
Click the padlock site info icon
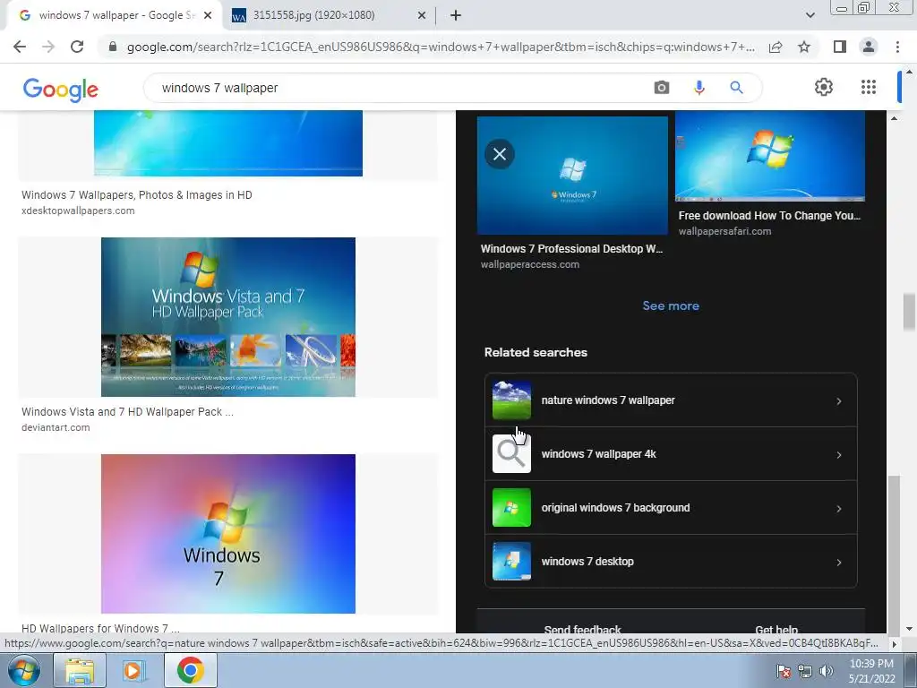[x=112, y=47]
